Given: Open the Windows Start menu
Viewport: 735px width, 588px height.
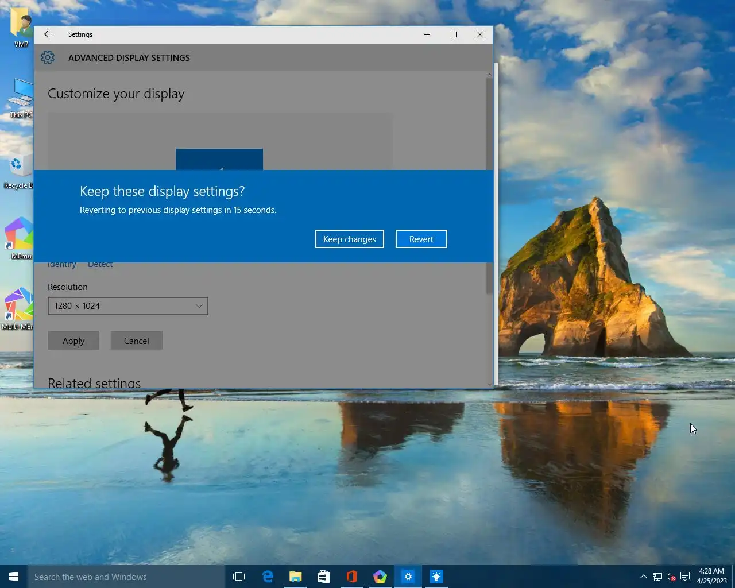Looking at the screenshot, I should pos(14,577).
